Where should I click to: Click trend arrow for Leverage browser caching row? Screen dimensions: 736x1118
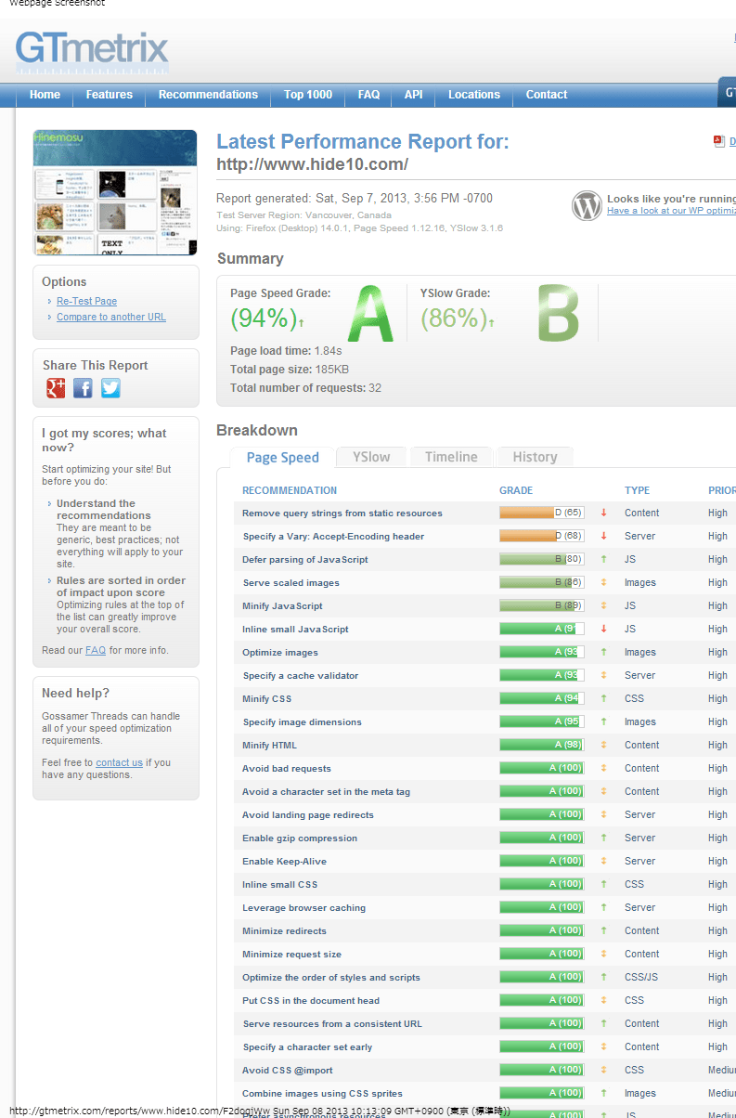[603, 907]
